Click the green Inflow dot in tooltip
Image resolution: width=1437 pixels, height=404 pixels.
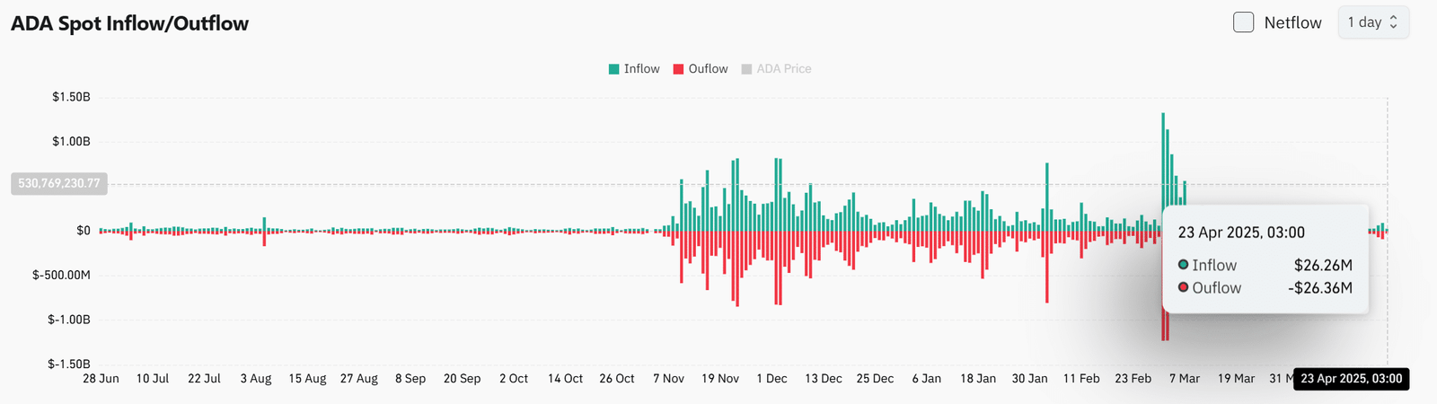coord(1184,265)
